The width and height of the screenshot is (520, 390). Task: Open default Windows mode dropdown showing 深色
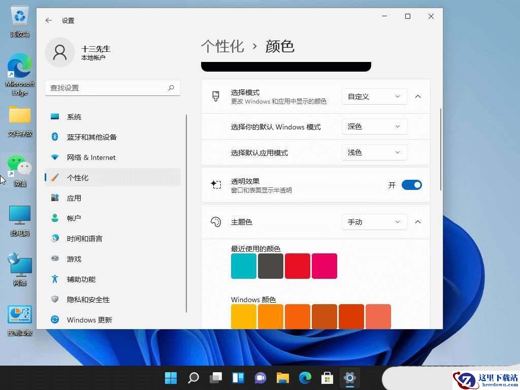tap(374, 126)
